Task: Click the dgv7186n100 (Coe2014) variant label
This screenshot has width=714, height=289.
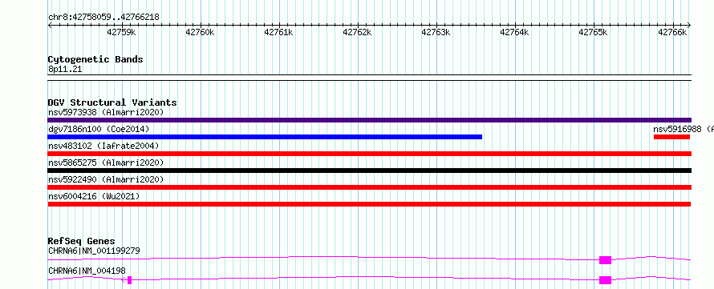Action: 99,129
